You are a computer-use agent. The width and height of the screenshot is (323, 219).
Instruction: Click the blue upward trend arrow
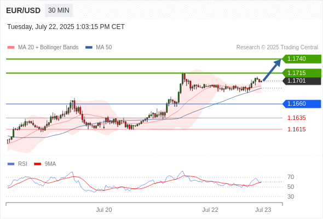click(272, 70)
